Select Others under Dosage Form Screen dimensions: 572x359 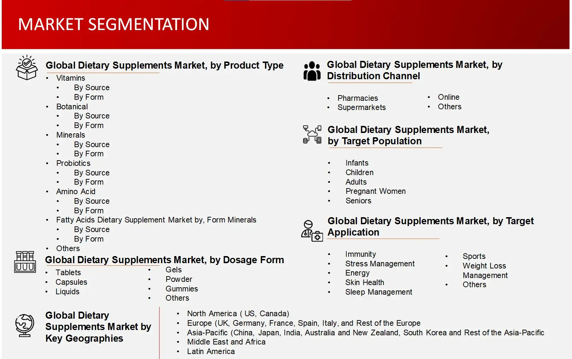coord(178,298)
